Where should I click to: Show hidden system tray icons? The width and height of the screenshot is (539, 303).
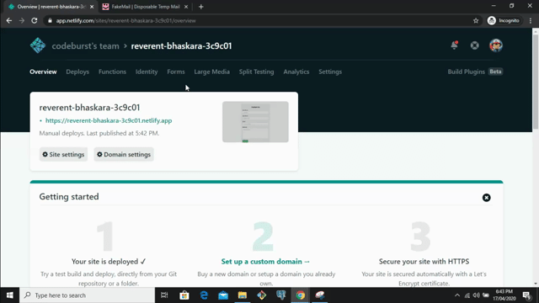tap(456, 295)
